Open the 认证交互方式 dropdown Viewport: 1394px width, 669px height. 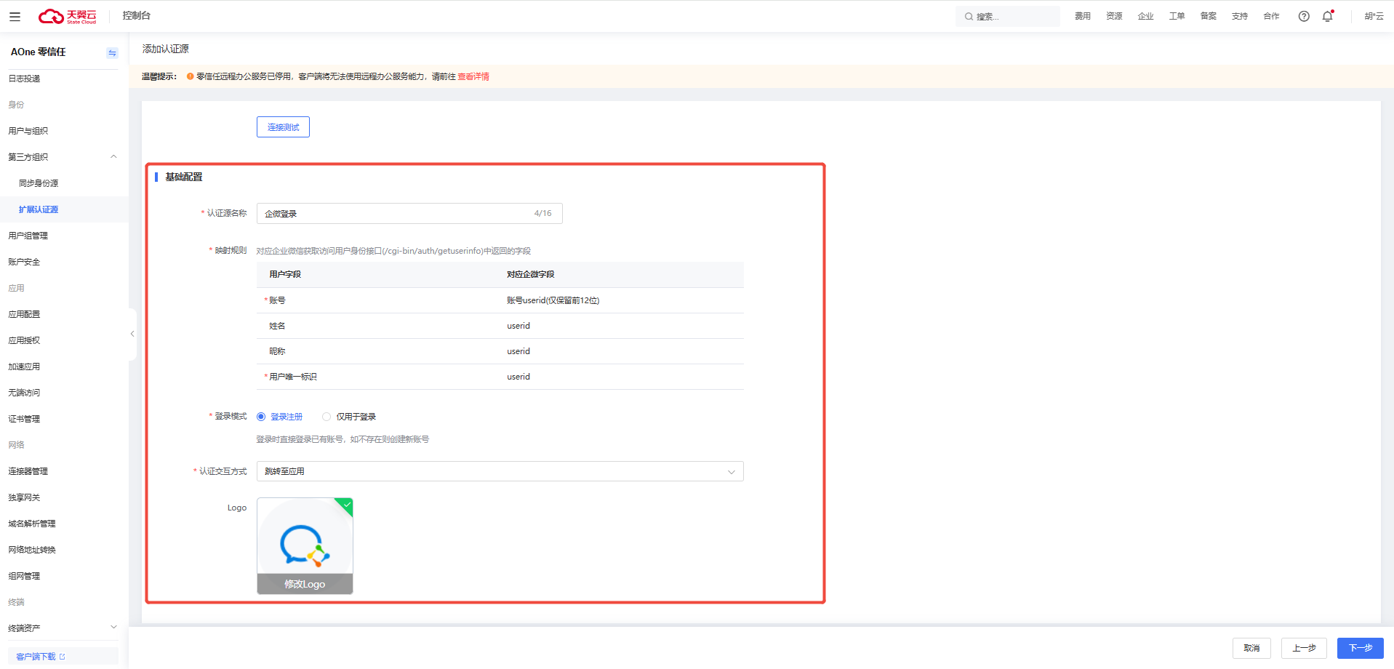(x=500, y=471)
